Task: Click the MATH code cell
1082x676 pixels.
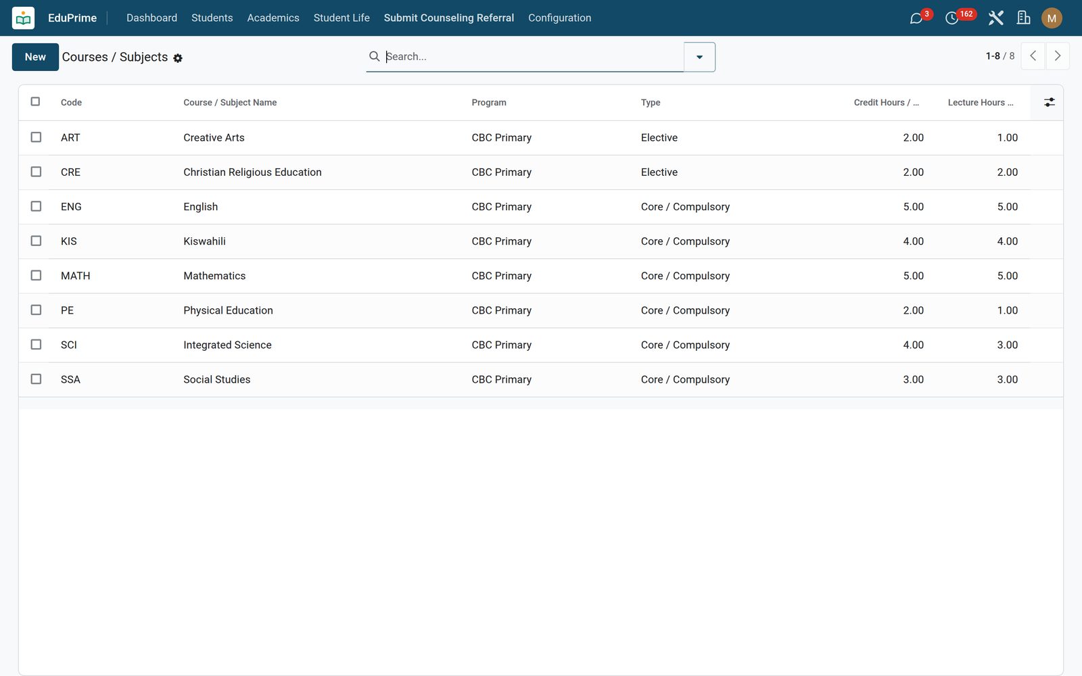Action: pyautogui.click(x=75, y=276)
